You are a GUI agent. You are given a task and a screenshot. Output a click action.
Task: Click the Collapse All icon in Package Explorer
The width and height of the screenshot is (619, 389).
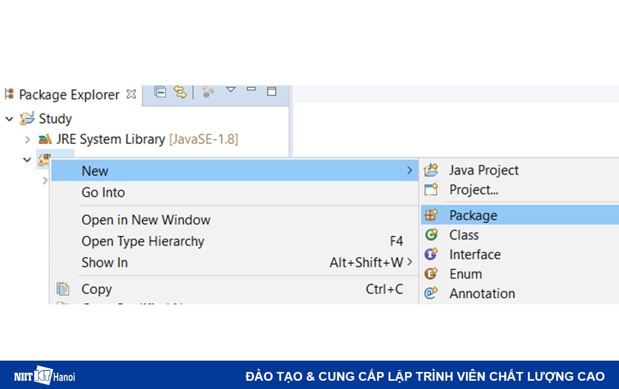point(160,92)
